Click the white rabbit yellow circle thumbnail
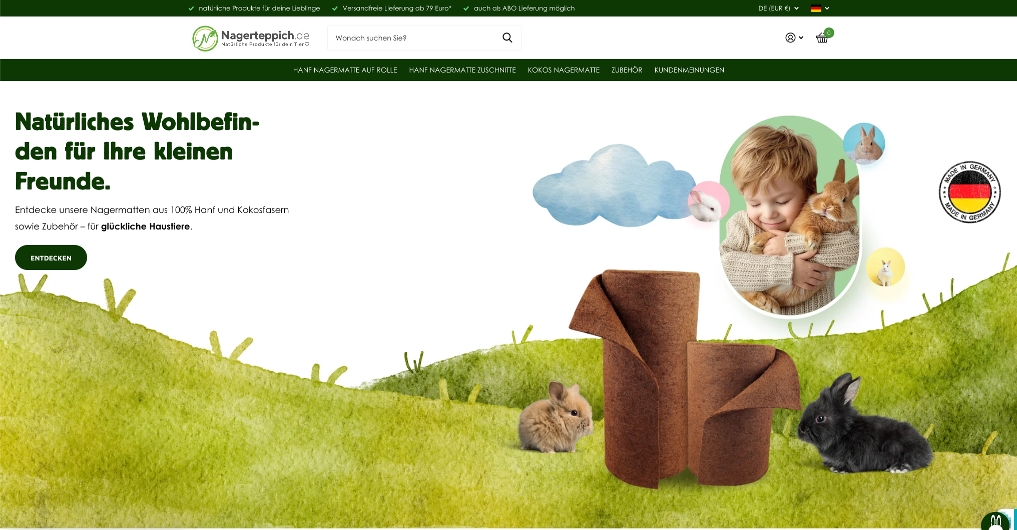Image resolution: width=1017 pixels, height=530 pixels. 885,267
